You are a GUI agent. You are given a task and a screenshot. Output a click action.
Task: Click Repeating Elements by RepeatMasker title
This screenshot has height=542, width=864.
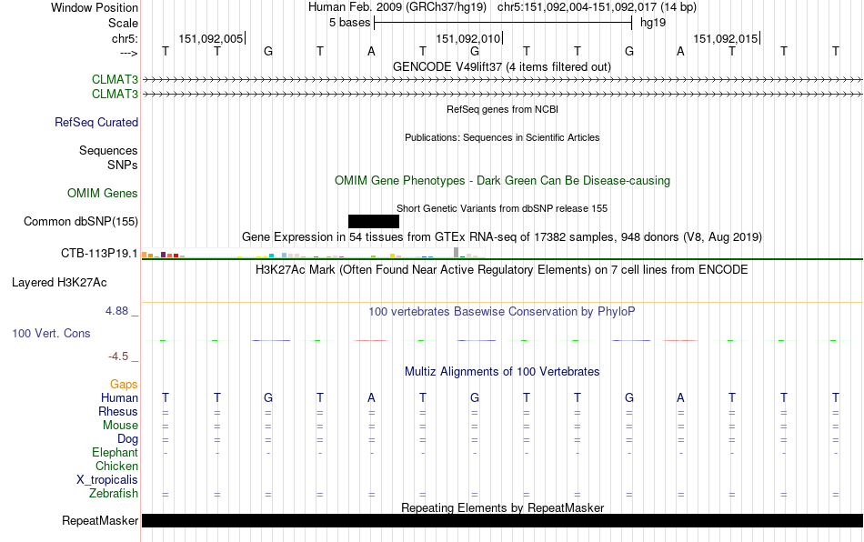point(502,507)
